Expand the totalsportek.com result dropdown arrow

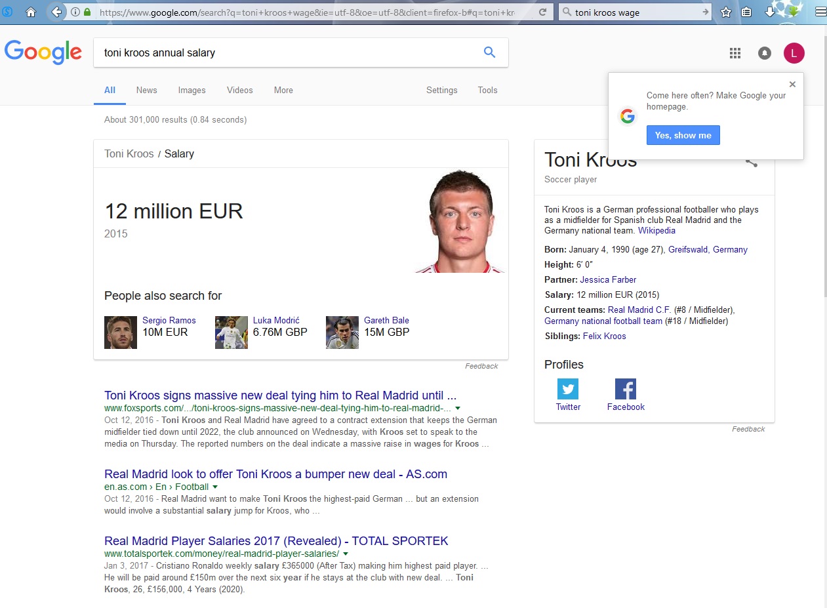[346, 554]
